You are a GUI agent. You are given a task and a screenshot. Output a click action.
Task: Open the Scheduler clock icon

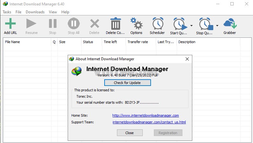click(x=157, y=24)
